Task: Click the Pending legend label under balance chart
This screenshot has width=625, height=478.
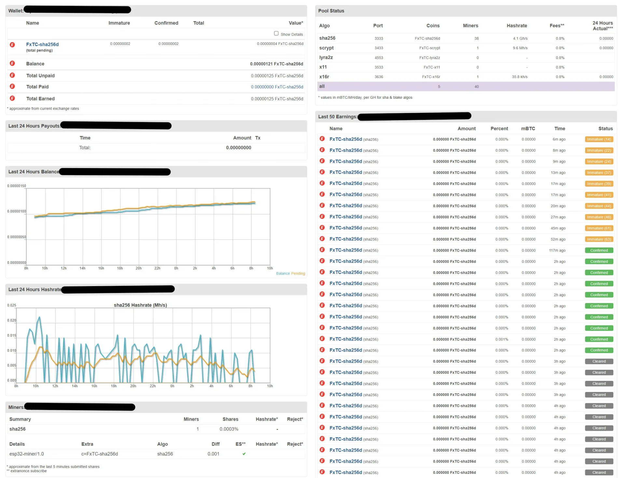Action: (x=298, y=274)
